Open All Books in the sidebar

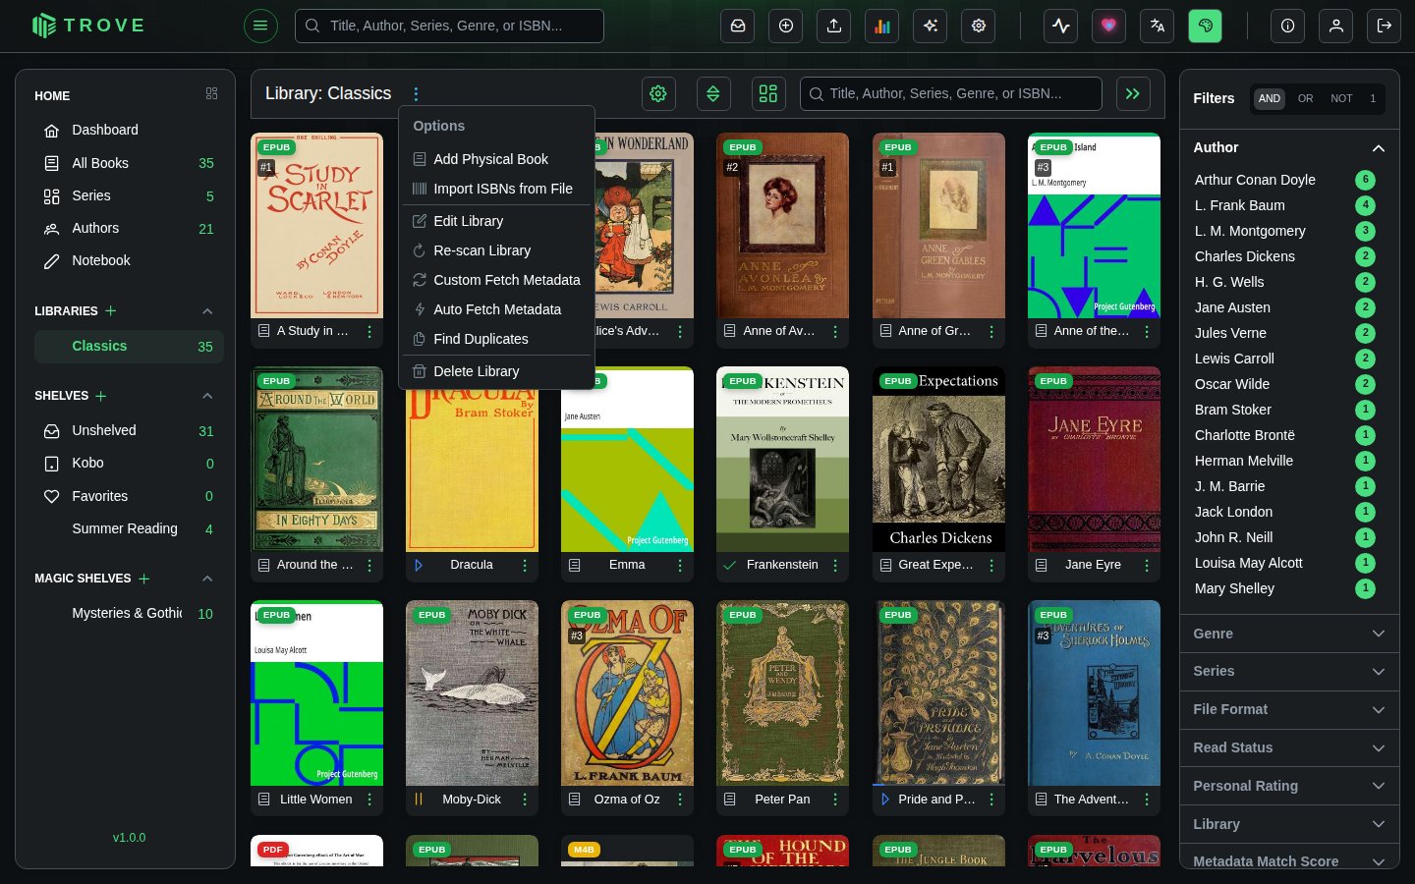coord(129,163)
